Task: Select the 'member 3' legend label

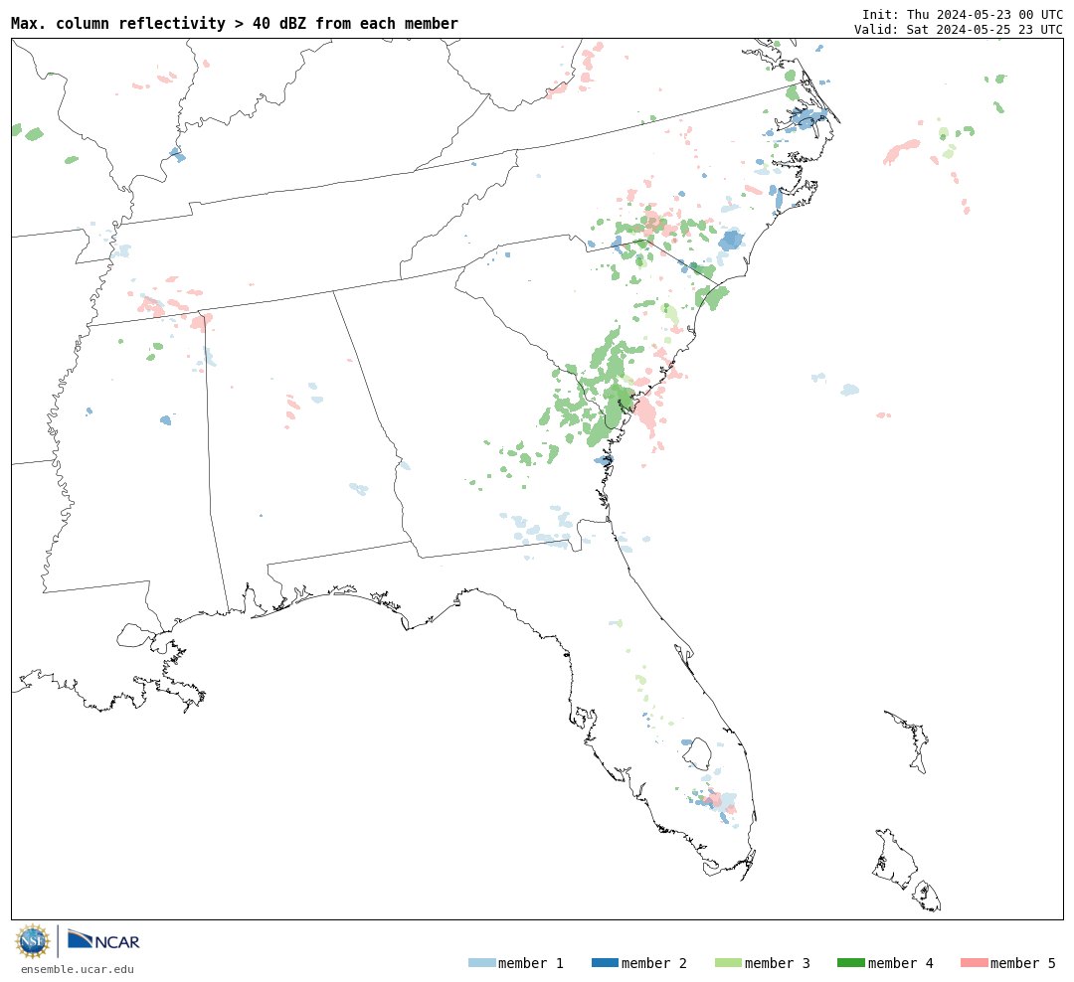Action: (x=778, y=963)
